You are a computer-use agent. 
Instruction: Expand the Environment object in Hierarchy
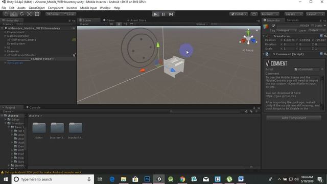coord(5,32)
